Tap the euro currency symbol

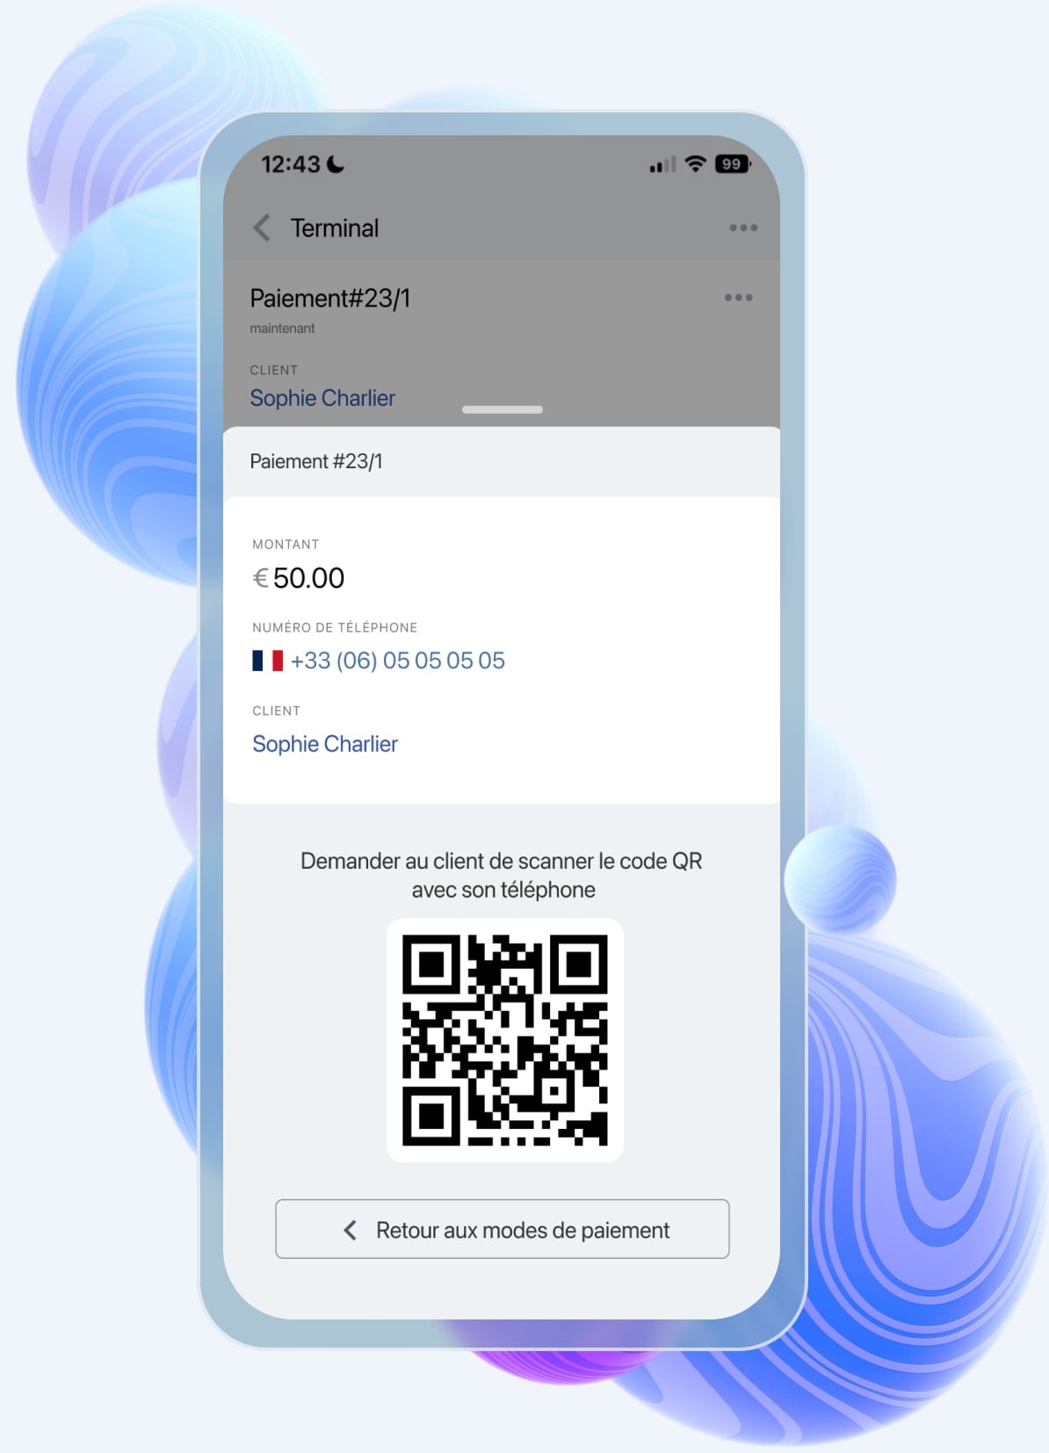[261, 578]
